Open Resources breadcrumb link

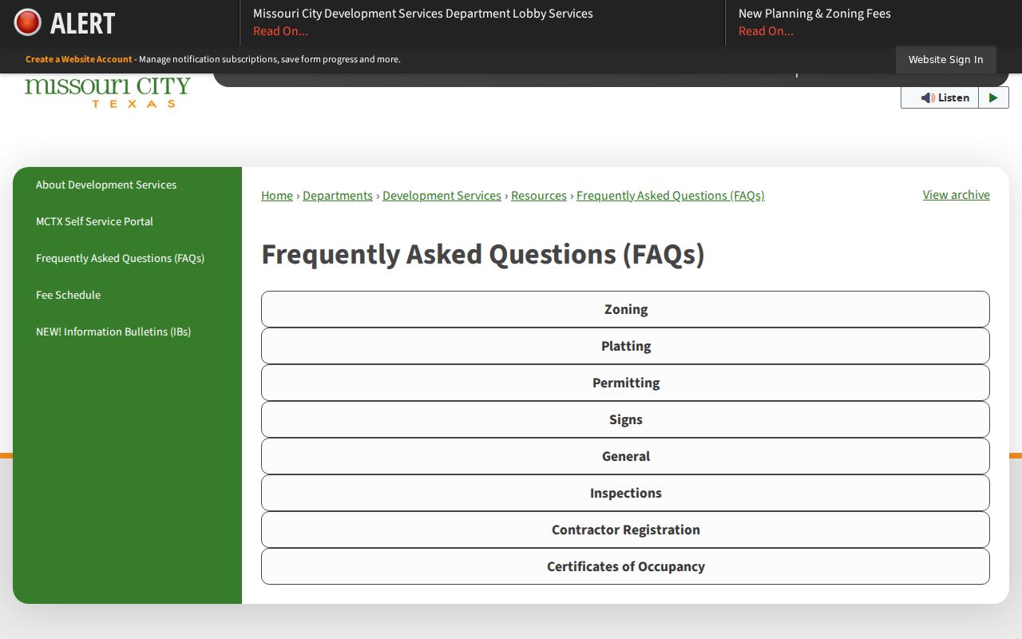click(x=539, y=196)
